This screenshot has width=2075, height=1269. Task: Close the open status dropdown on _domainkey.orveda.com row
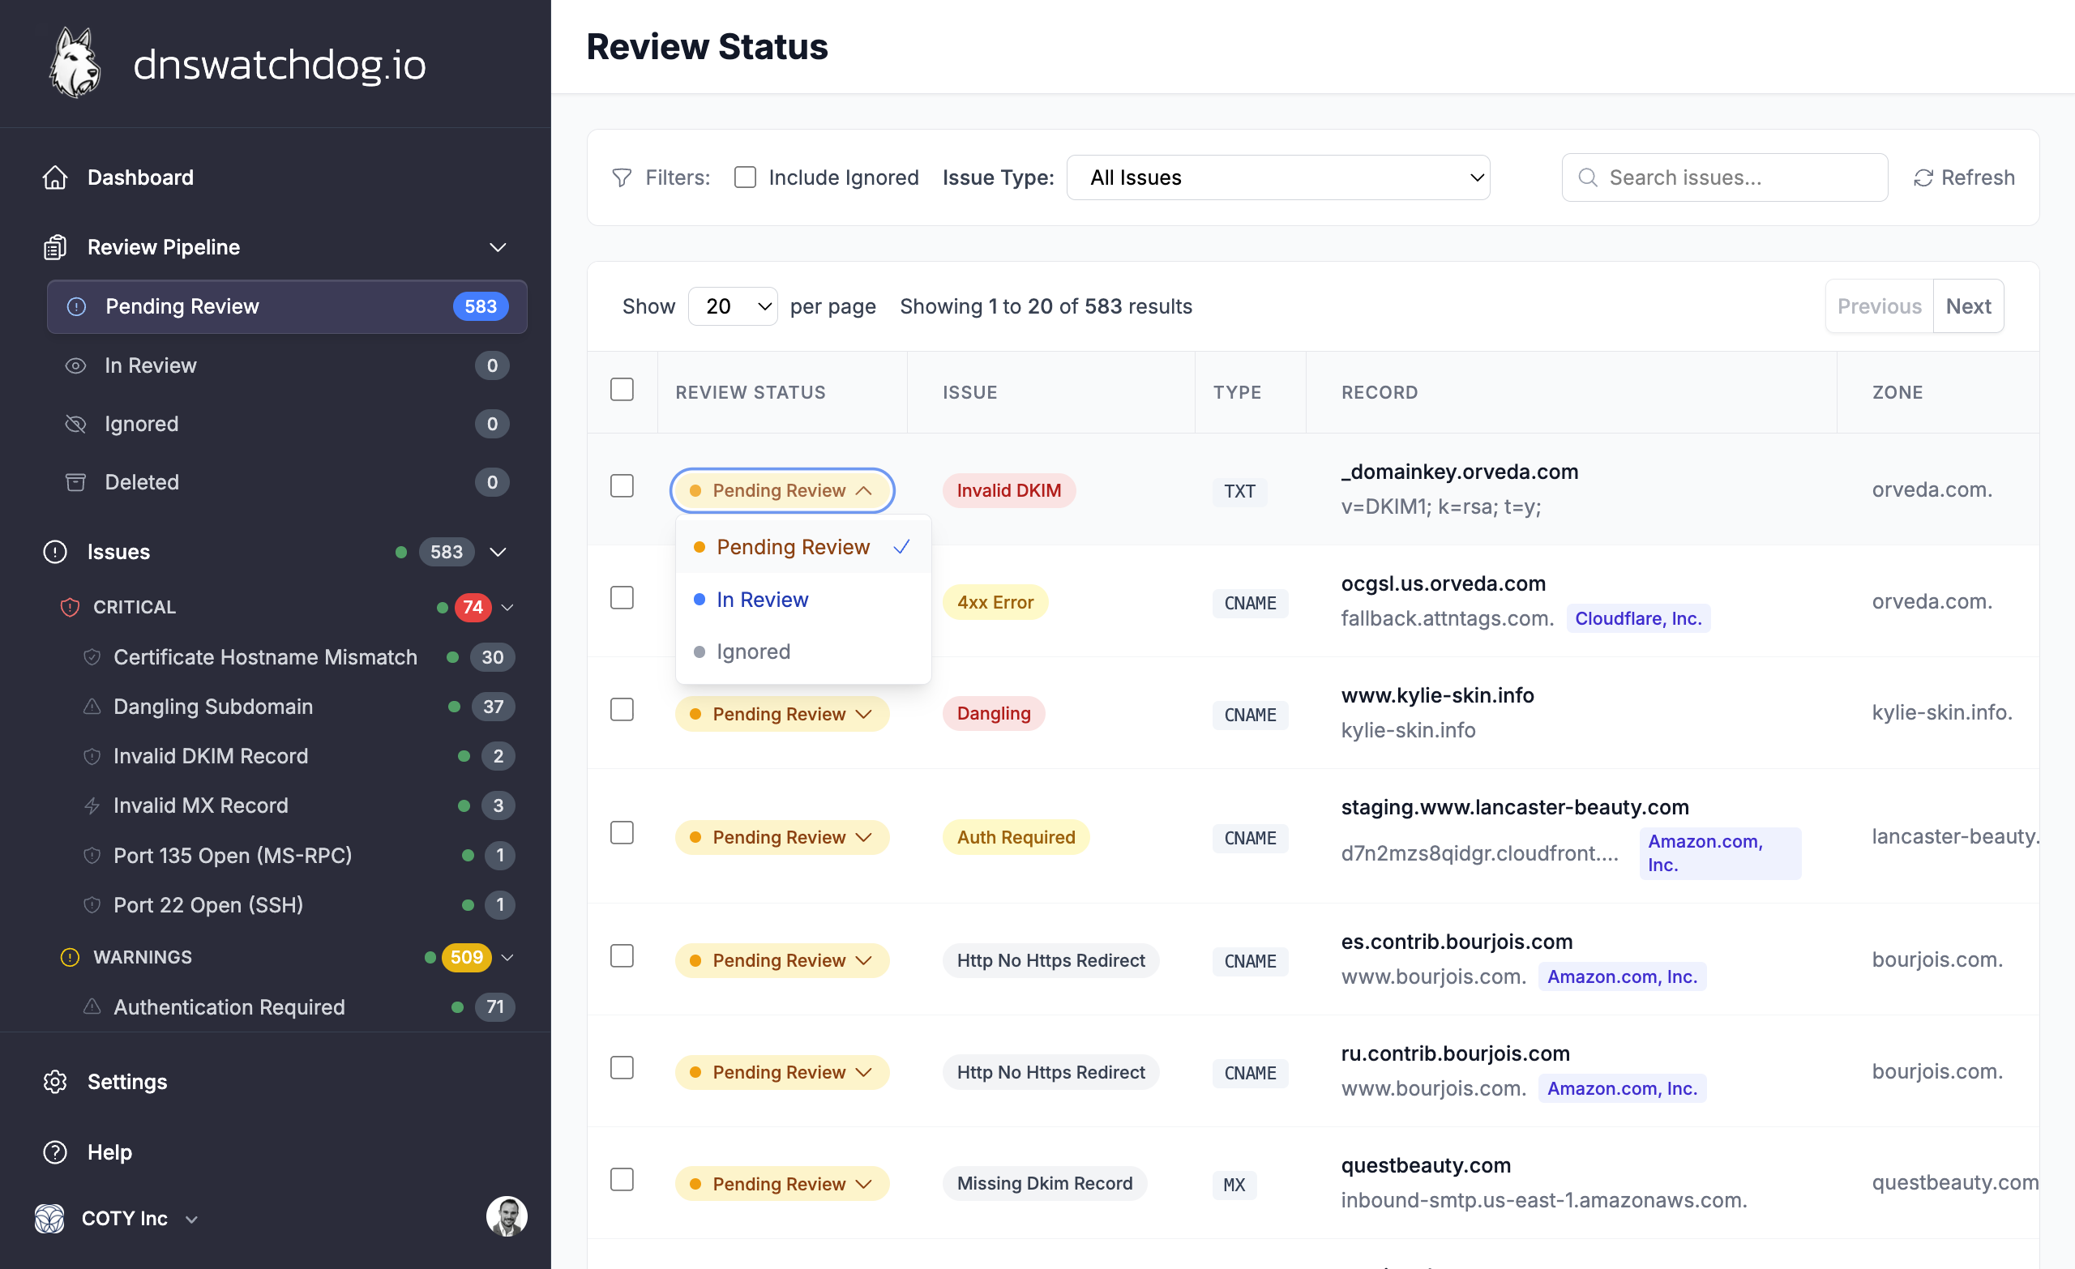pos(781,491)
